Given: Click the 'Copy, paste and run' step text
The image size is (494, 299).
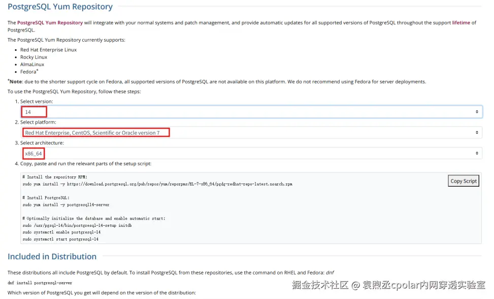Looking at the screenshot, I should tap(86, 164).
